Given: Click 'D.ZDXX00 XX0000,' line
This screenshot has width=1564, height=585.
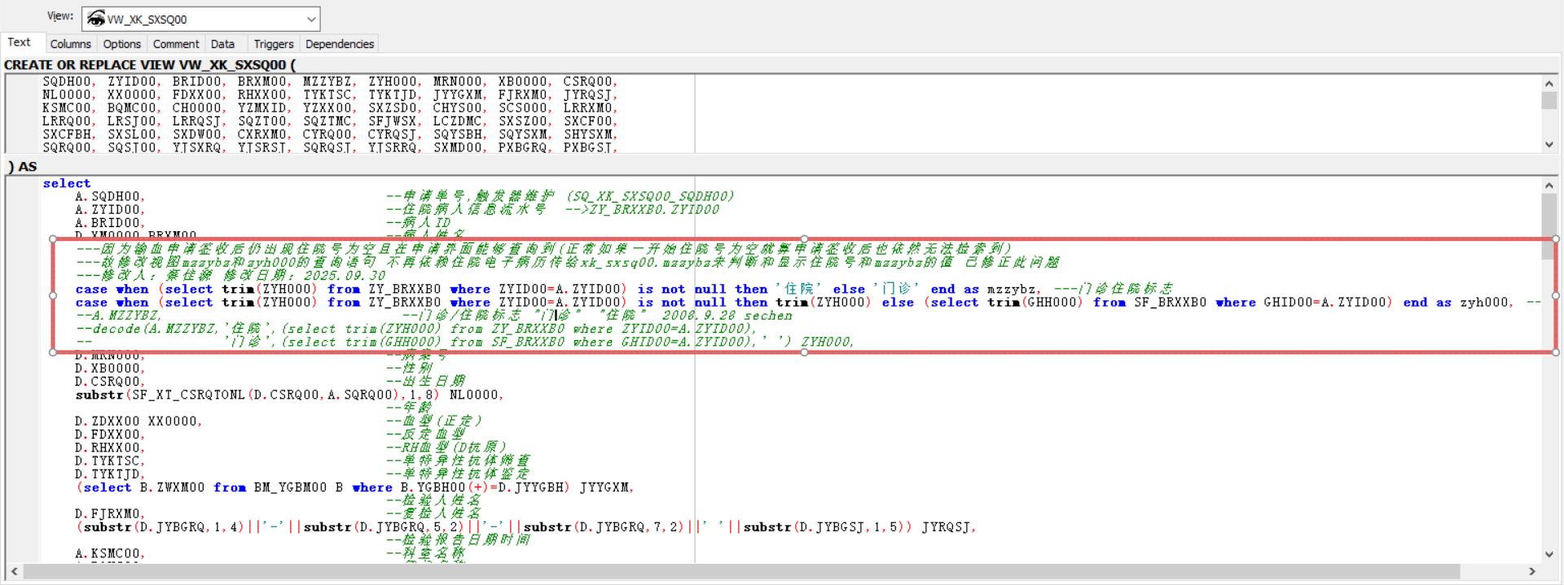Looking at the screenshot, I should pyautogui.click(x=138, y=421).
